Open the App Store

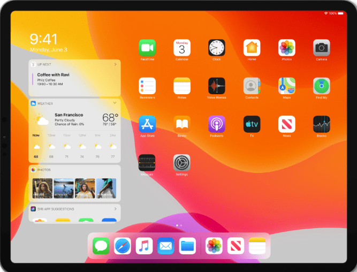147,124
